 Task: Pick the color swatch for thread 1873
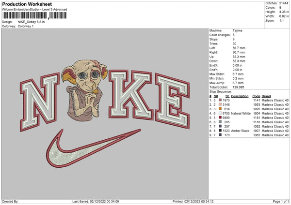pos(221,100)
